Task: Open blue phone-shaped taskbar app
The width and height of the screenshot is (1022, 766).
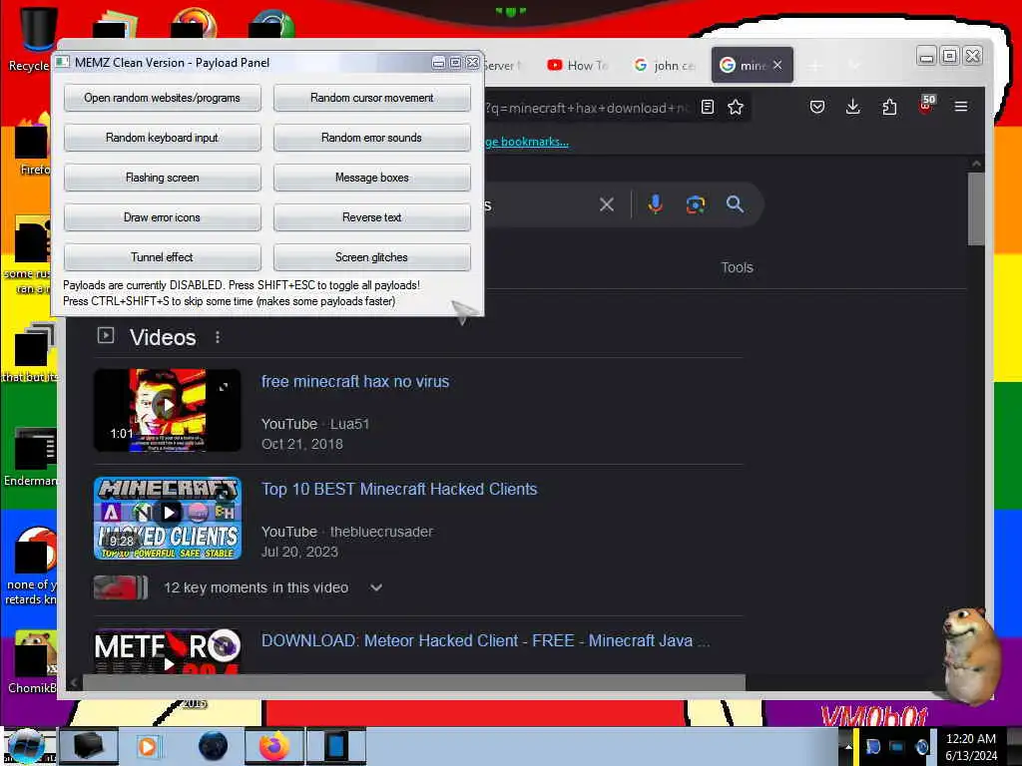Action: tap(336, 746)
